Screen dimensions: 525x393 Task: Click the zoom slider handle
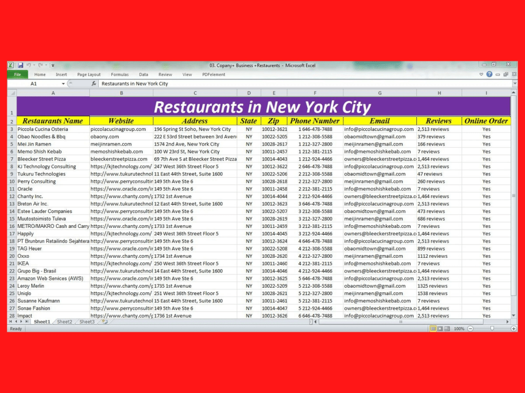click(x=492, y=329)
